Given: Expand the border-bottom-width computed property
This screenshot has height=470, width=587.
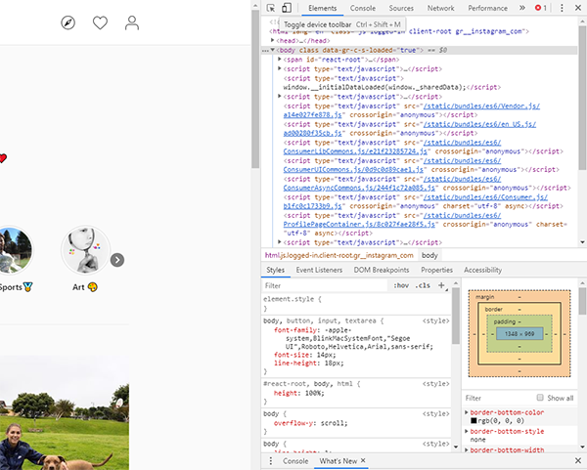Looking at the screenshot, I should pyautogui.click(x=467, y=449).
